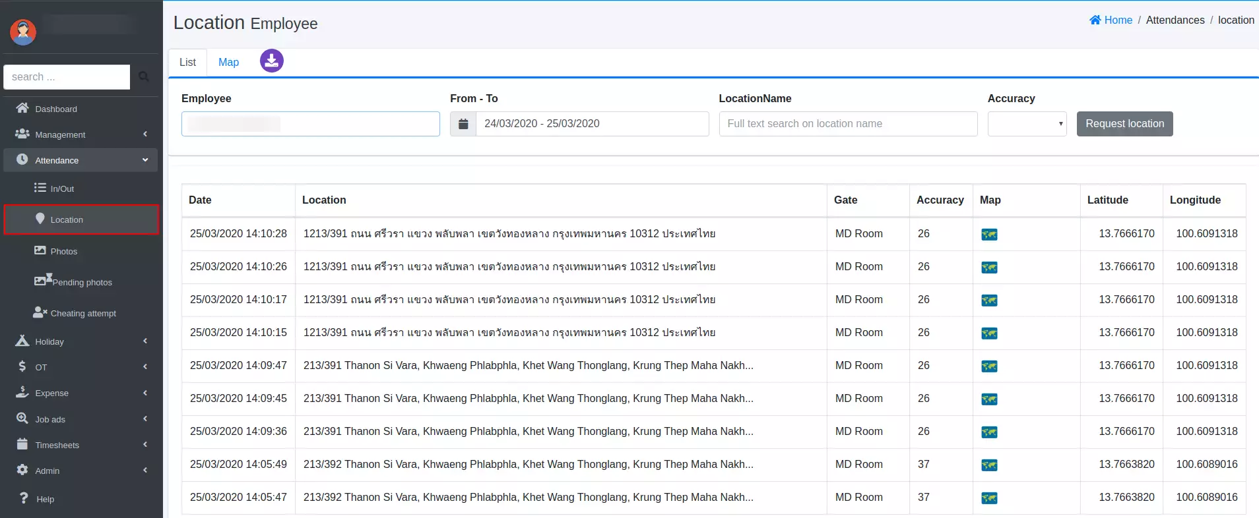Open map icon for 14:10:28 row
Viewport: 1259px width, 518px height.
[989, 235]
